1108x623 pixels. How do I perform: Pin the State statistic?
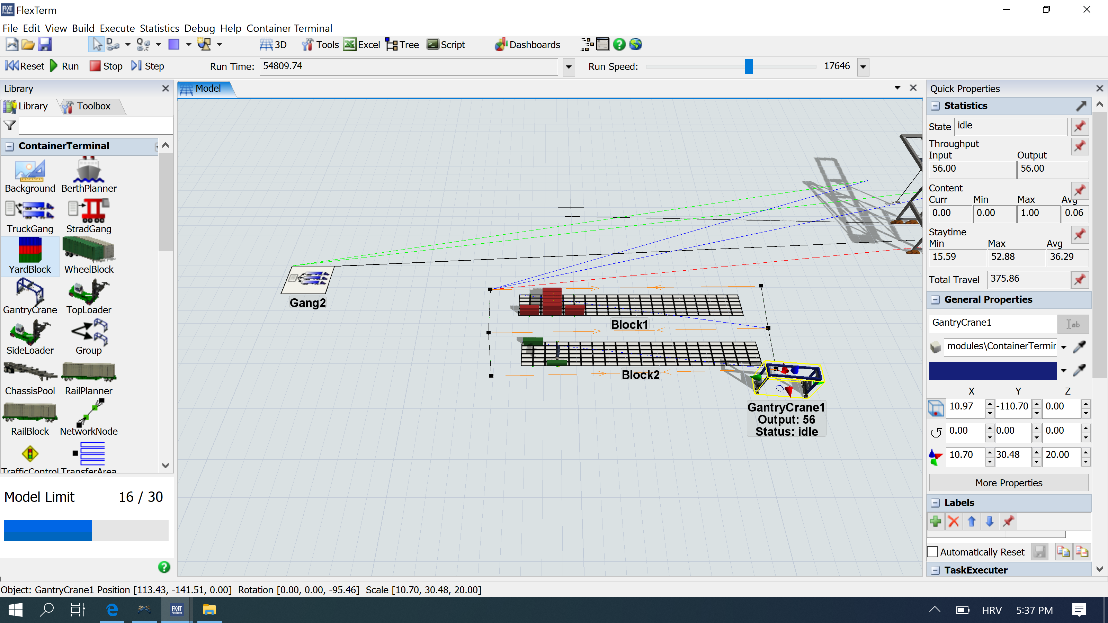(x=1080, y=126)
